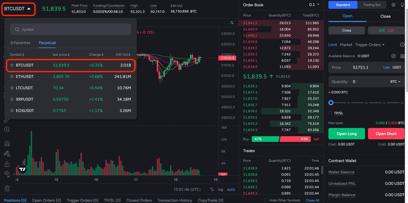Click the red Sell 53% ratio bar
408x203 pixels.
[295, 139]
